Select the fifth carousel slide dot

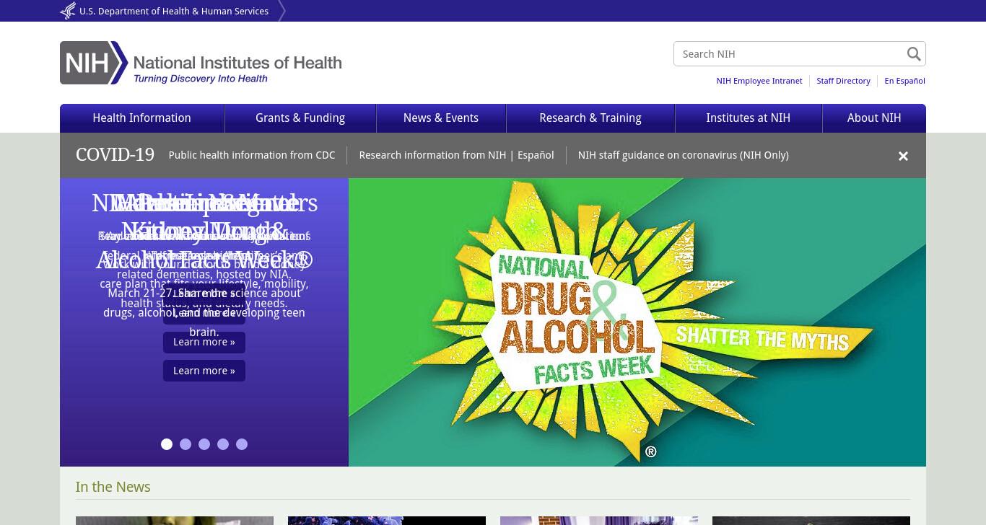click(x=242, y=444)
